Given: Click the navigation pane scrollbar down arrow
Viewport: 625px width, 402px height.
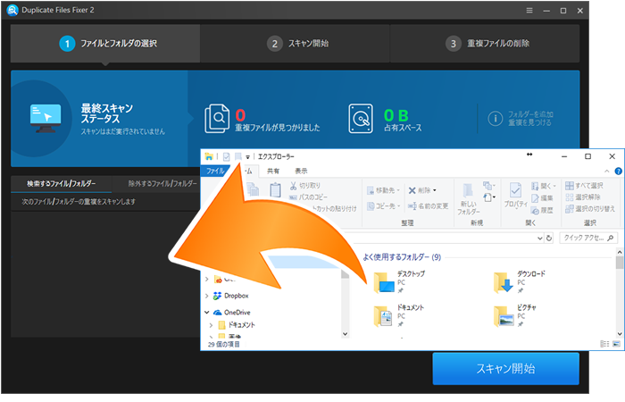Looking at the screenshot, I should coord(346,334).
